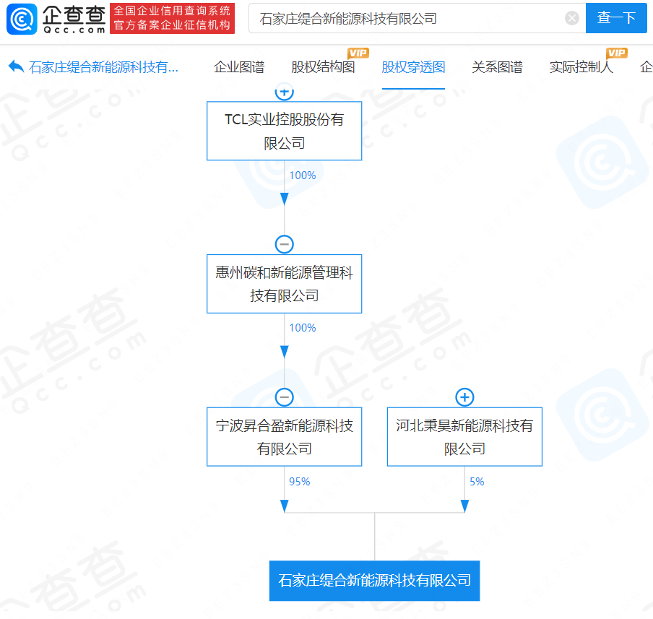Open the 石家庄缇合新能源科技有... breadcrumb link

point(103,67)
